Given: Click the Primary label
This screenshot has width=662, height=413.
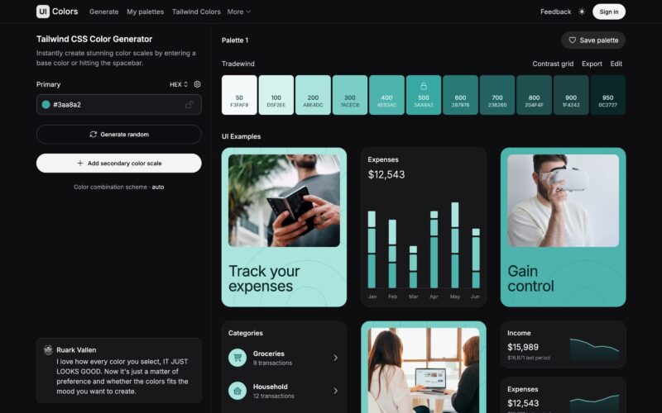Looking at the screenshot, I should pyautogui.click(x=48, y=84).
